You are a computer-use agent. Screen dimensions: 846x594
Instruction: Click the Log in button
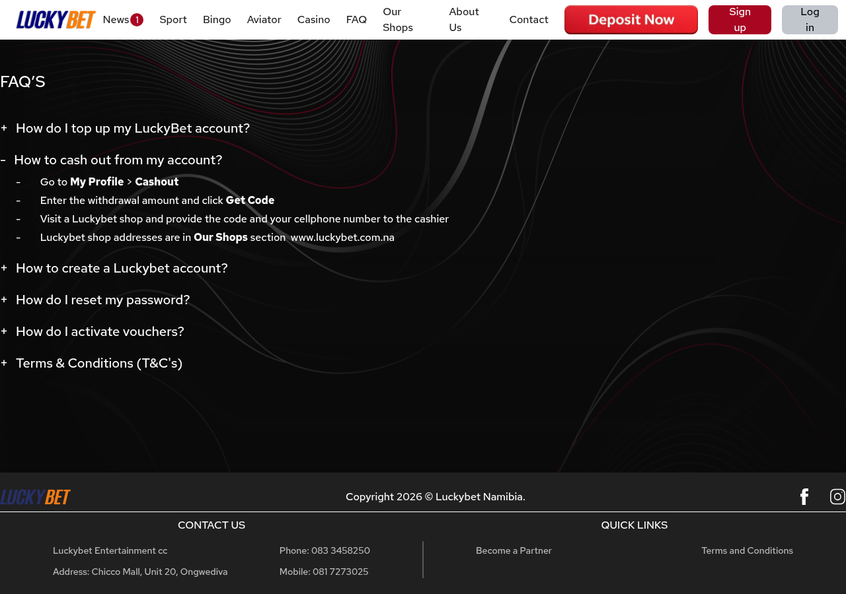(x=810, y=20)
